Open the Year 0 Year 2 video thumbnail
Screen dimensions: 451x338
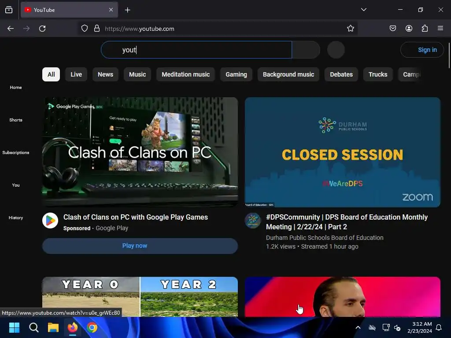click(x=140, y=297)
